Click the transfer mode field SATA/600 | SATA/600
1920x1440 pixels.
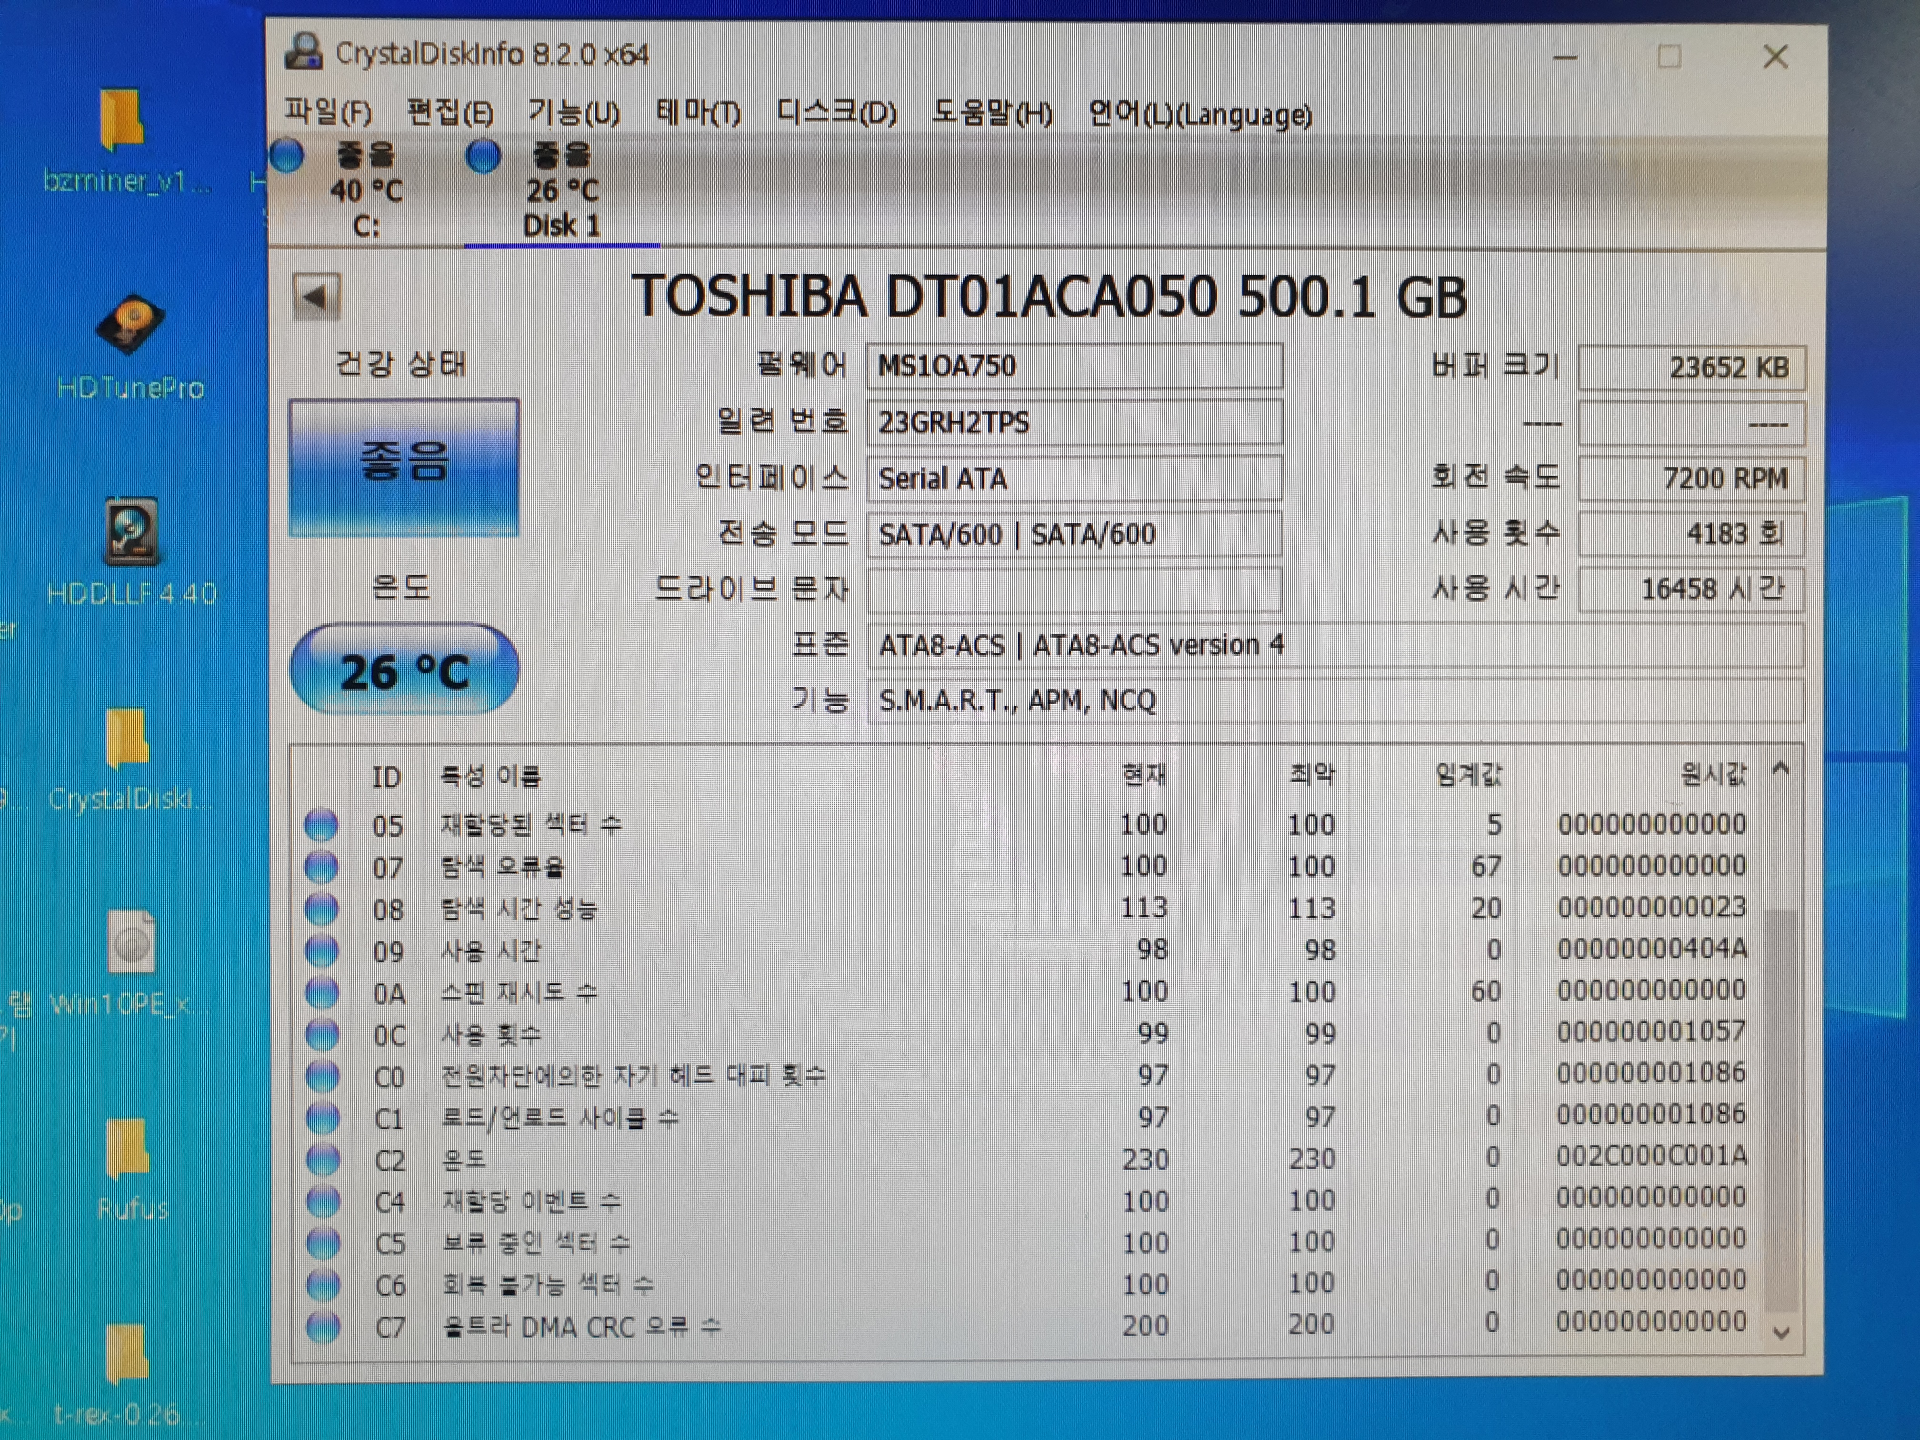pos(1074,534)
